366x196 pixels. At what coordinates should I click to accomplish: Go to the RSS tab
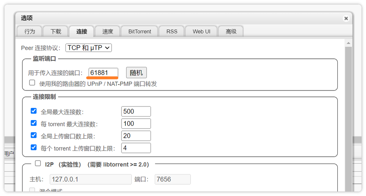pos(172,31)
